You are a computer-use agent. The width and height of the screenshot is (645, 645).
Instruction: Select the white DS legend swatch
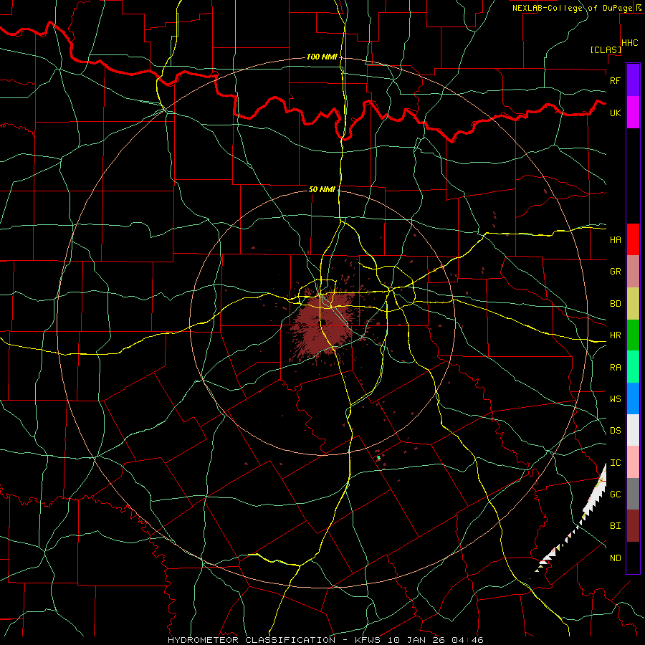point(633,430)
